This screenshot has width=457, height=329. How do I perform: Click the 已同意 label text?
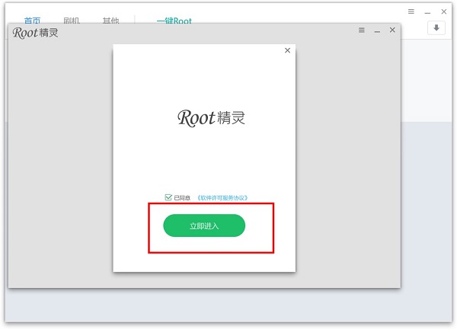182,198
